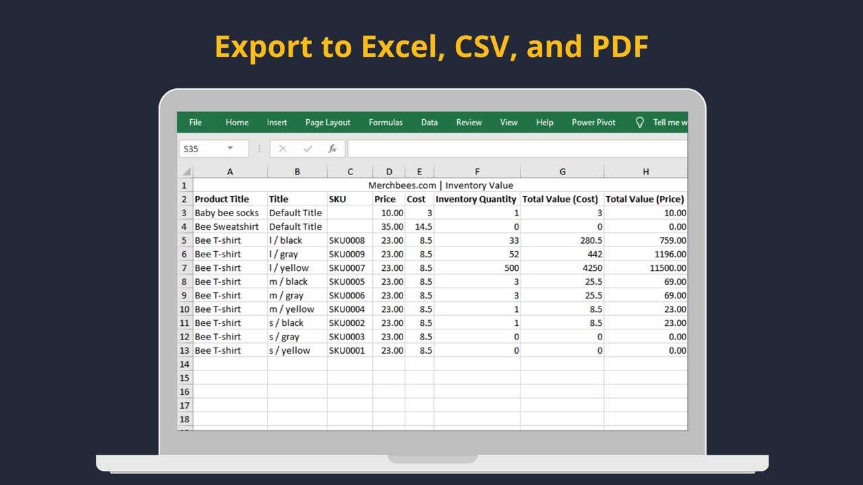
Task: Select row 7 by clicking its row number
Action: (184, 267)
